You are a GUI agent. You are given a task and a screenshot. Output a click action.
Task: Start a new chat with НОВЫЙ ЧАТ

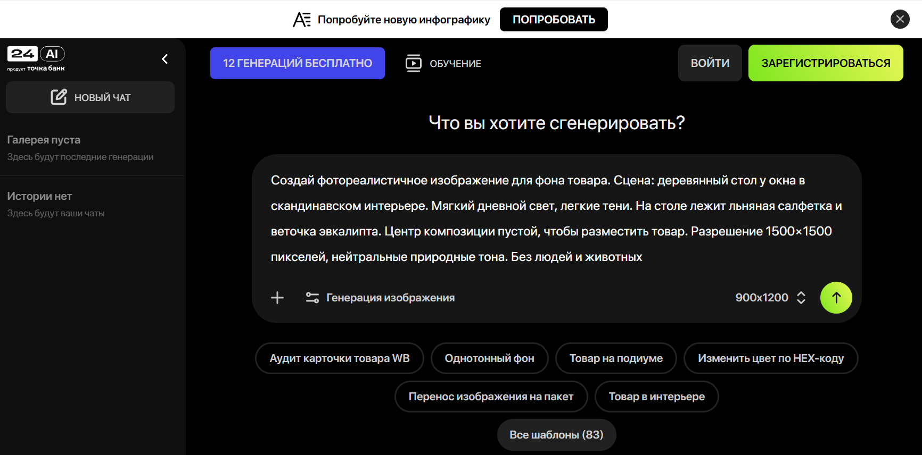pyautogui.click(x=90, y=97)
